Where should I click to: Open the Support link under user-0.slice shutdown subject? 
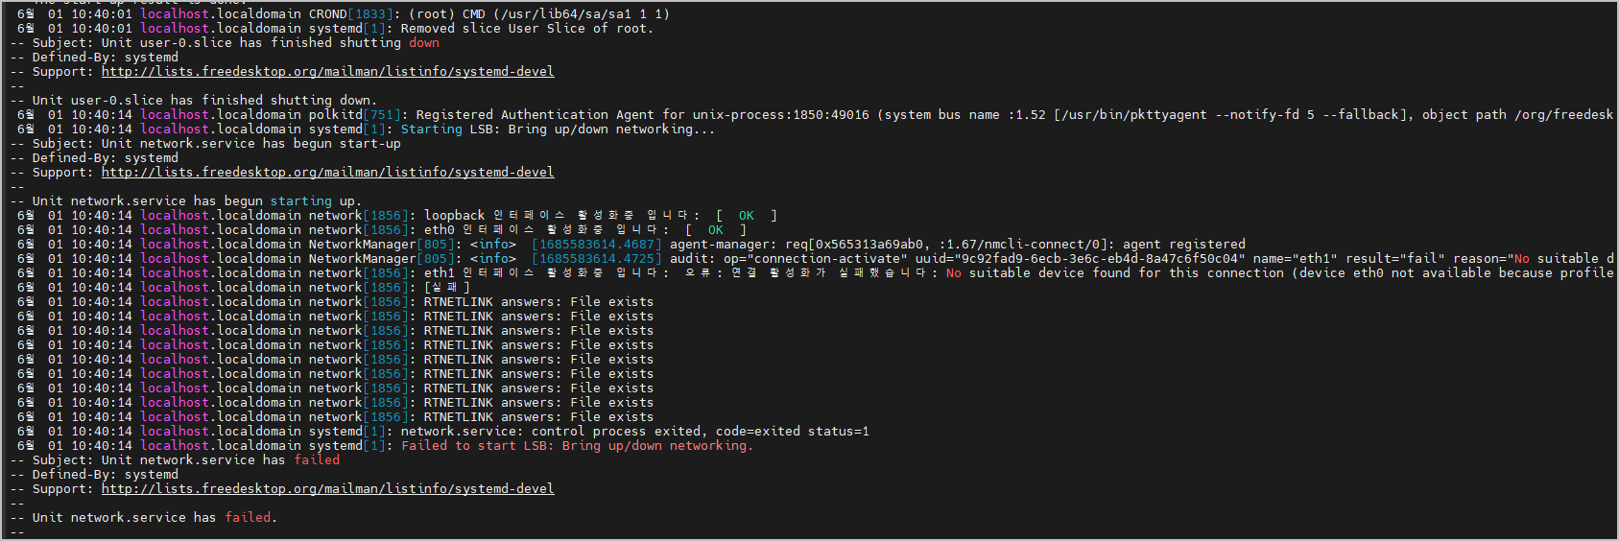[327, 72]
